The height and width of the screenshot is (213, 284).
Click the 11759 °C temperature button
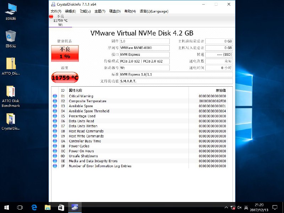(65, 78)
